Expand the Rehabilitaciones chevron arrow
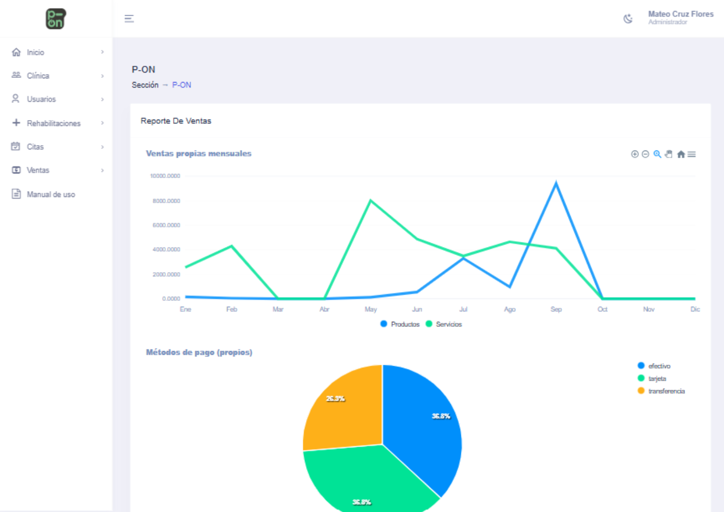The height and width of the screenshot is (512, 724). click(102, 123)
